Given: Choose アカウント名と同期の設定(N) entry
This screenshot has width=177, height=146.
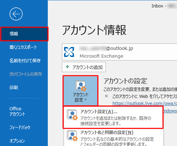Looking at the screenshot, I should (x=114, y=138).
